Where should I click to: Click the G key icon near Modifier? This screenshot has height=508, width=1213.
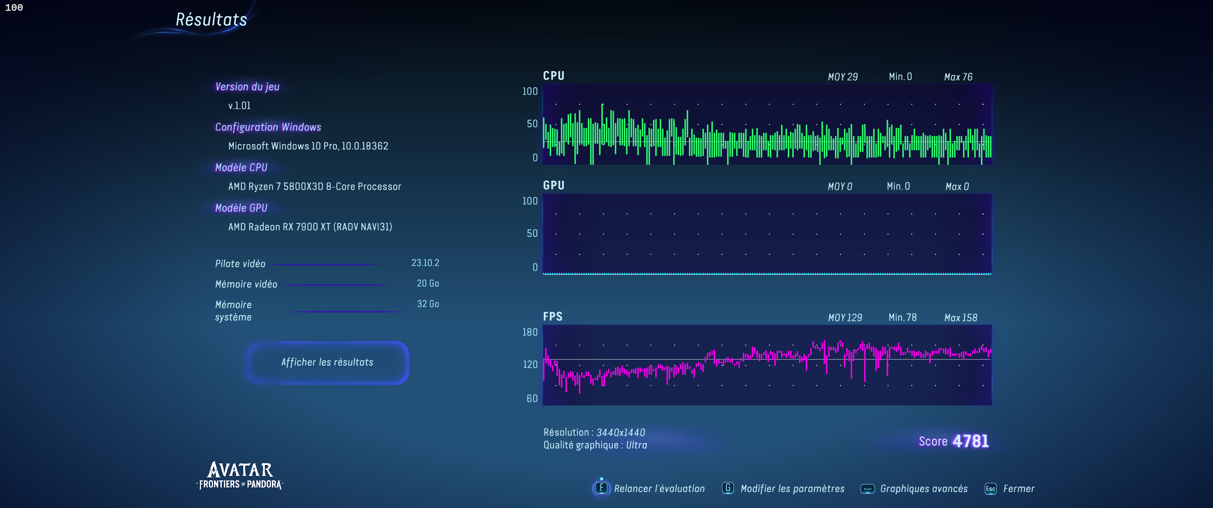coord(727,488)
